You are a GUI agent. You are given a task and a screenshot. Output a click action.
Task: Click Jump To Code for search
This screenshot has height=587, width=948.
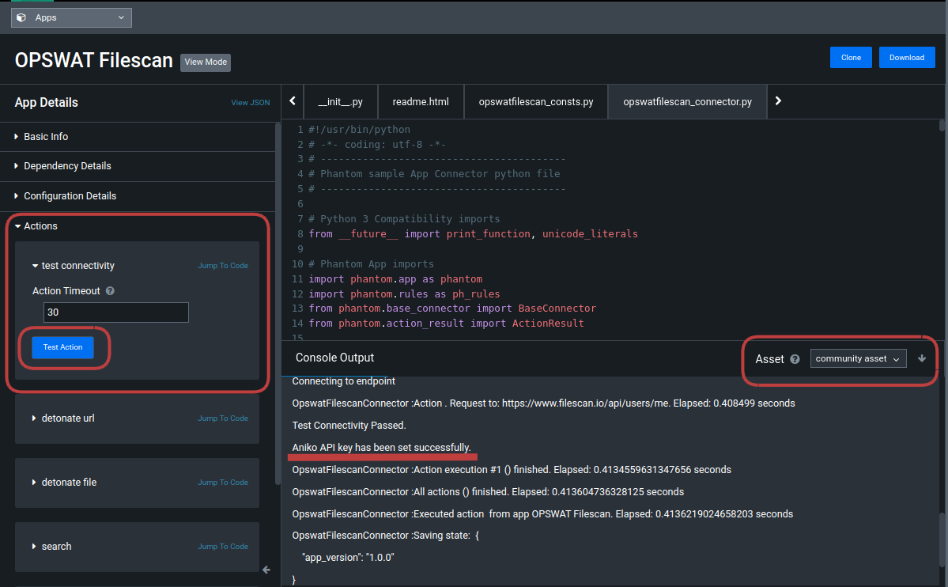coord(222,547)
